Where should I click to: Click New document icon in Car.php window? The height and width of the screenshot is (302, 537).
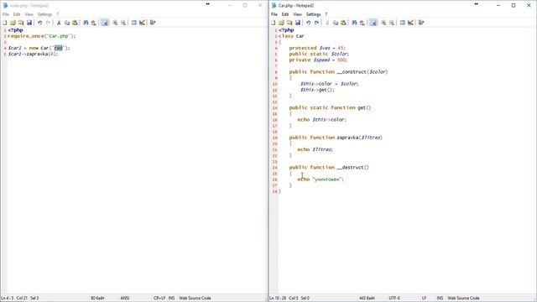click(x=274, y=23)
